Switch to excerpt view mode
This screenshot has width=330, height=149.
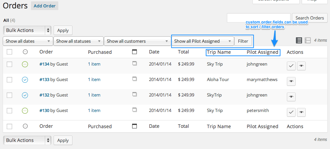pos(308,40)
